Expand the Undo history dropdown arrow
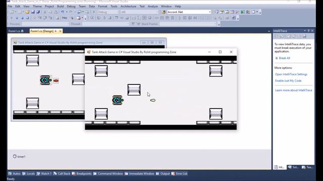 tap(67, 12)
